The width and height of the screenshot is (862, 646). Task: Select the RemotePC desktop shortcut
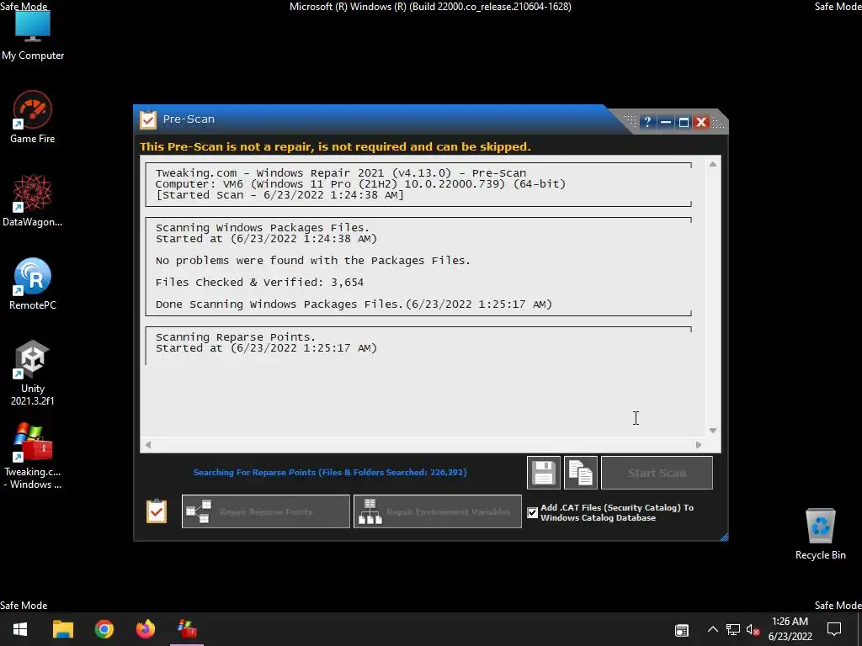(33, 284)
